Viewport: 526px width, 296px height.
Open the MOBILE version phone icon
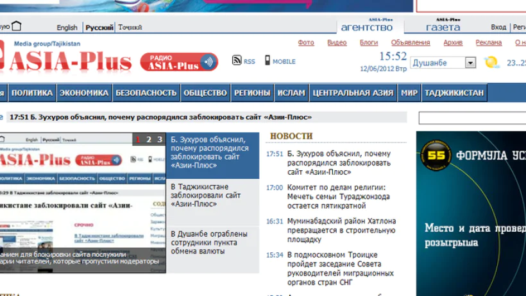pyautogui.click(x=267, y=60)
